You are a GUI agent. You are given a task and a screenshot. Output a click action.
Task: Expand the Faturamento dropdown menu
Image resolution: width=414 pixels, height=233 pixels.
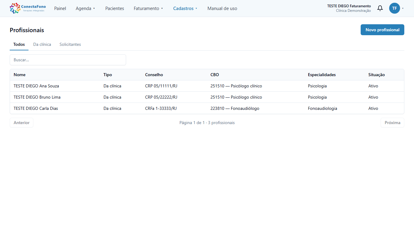tap(148, 8)
